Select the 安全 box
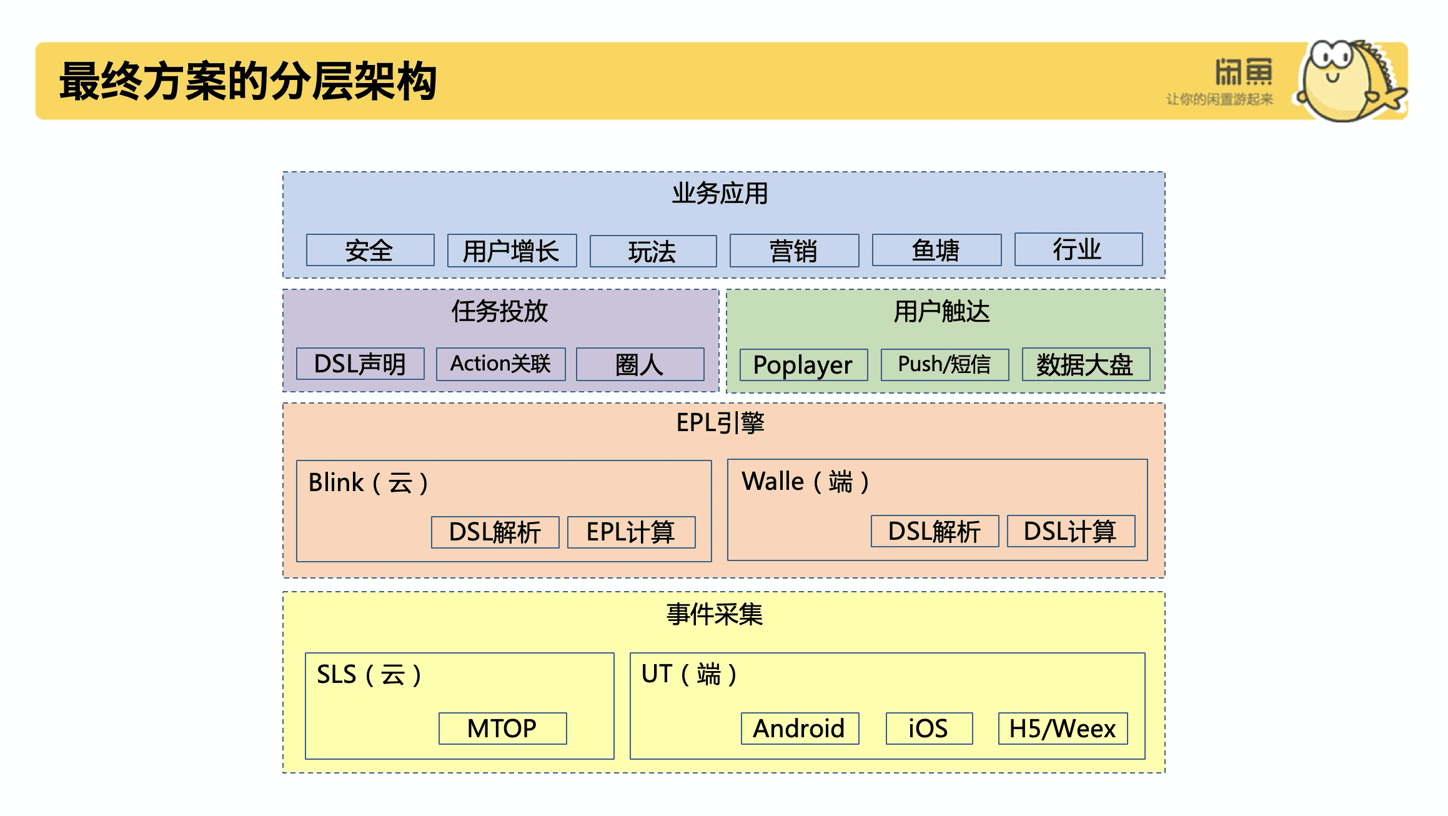The image size is (1448, 816). tap(370, 251)
